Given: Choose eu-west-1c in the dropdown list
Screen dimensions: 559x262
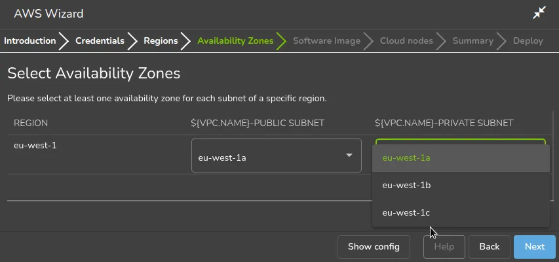Looking at the screenshot, I should click(x=461, y=212).
